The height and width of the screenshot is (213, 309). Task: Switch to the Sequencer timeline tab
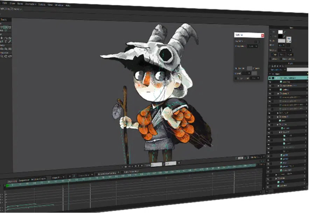tap(24, 180)
